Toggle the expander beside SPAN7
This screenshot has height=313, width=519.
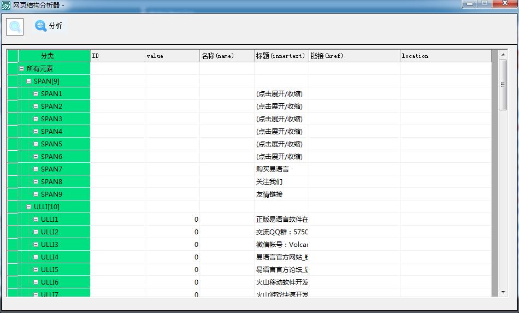click(x=36, y=169)
